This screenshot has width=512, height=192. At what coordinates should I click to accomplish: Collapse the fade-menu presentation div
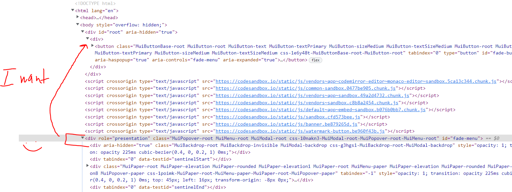coord(82,138)
